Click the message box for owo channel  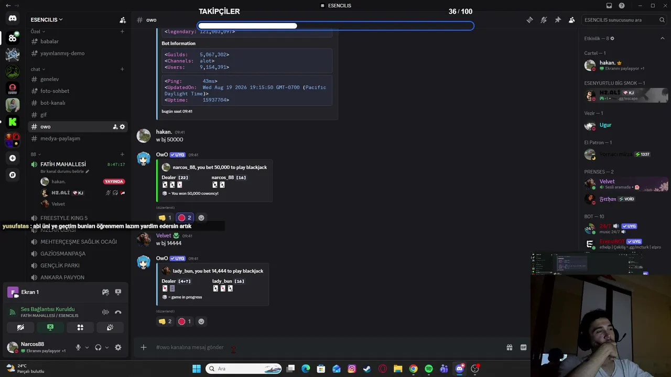pyautogui.click(x=328, y=347)
